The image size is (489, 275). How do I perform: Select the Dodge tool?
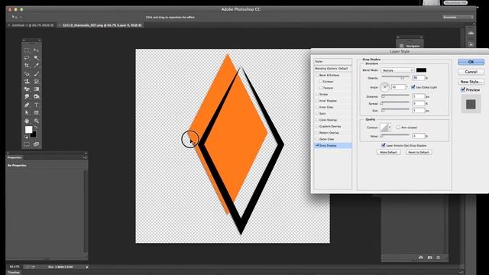coord(37,97)
